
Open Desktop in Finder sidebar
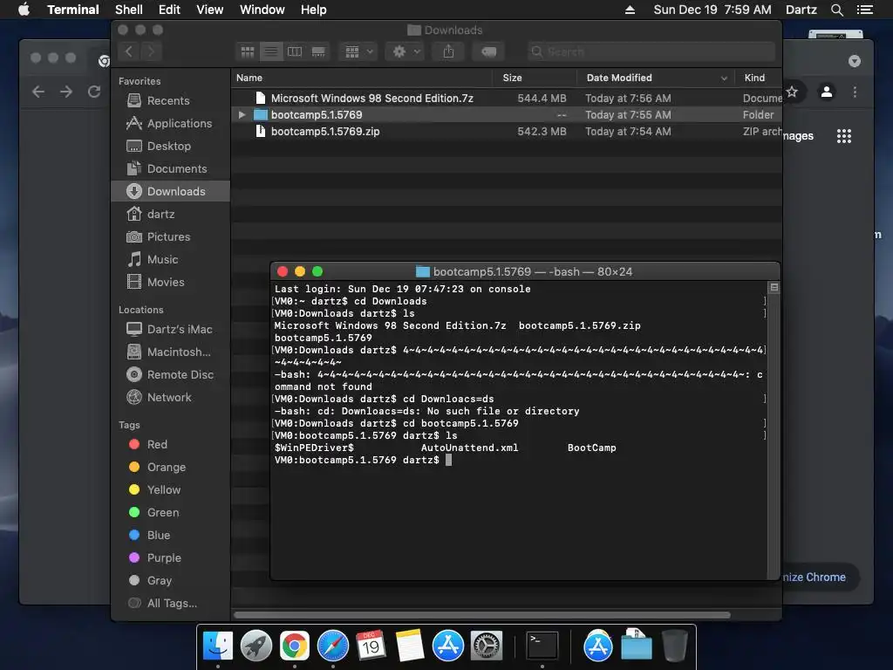[170, 147]
